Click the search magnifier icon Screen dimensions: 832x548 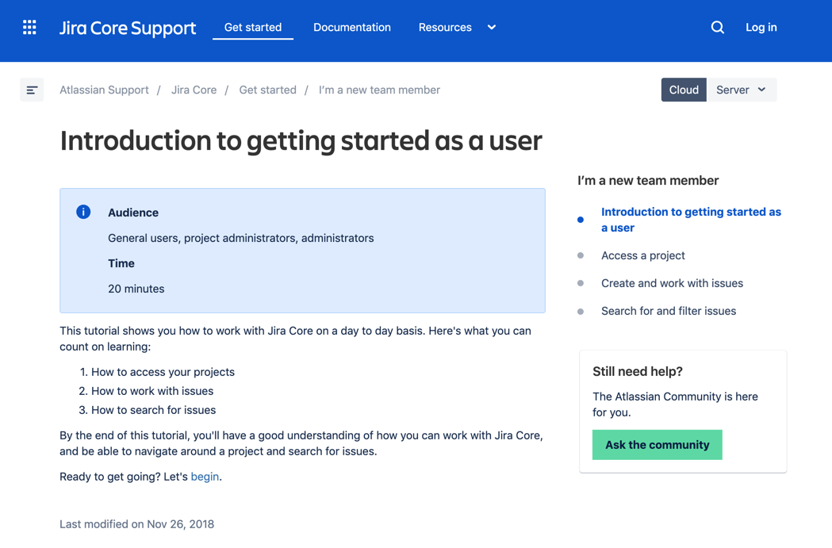pyautogui.click(x=717, y=27)
